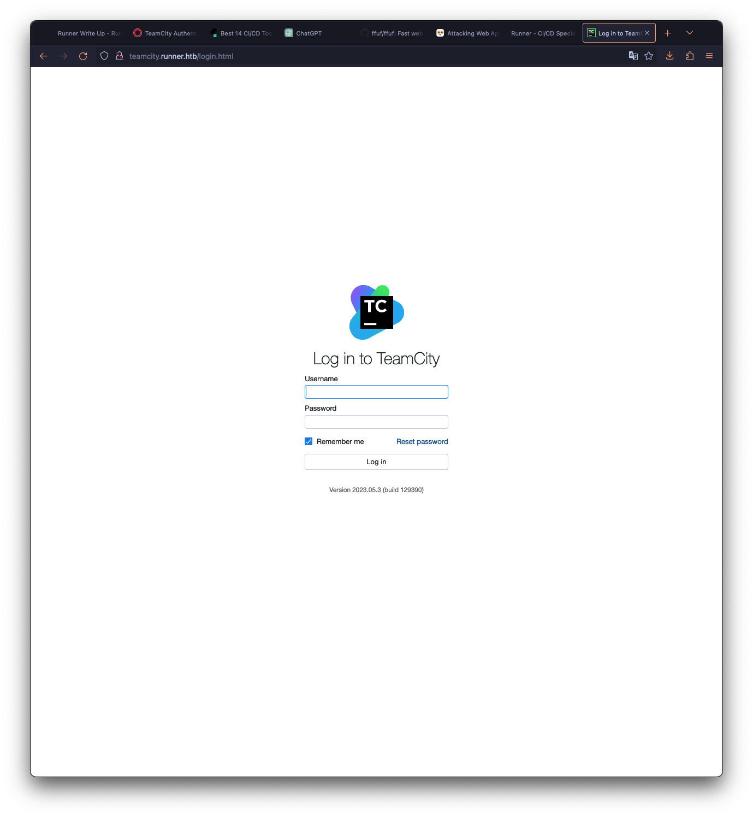
Task: Open a new tab with plus button
Action: click(667, 33)
